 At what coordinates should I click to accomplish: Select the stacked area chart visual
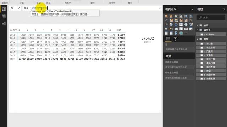176,20
